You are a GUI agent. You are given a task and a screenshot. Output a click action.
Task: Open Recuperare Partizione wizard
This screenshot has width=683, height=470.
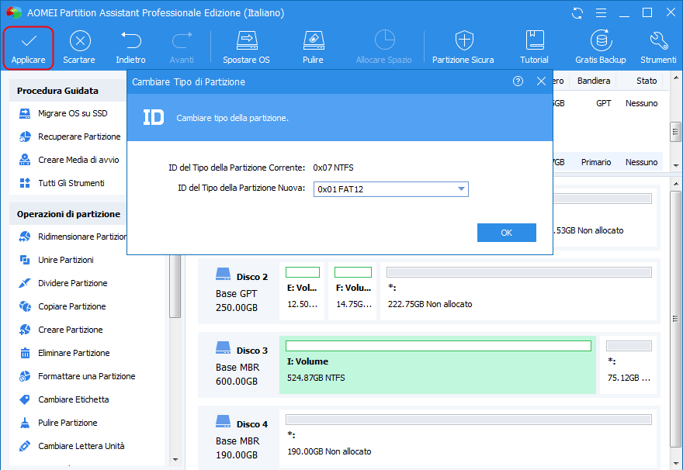tap(79, 137)
